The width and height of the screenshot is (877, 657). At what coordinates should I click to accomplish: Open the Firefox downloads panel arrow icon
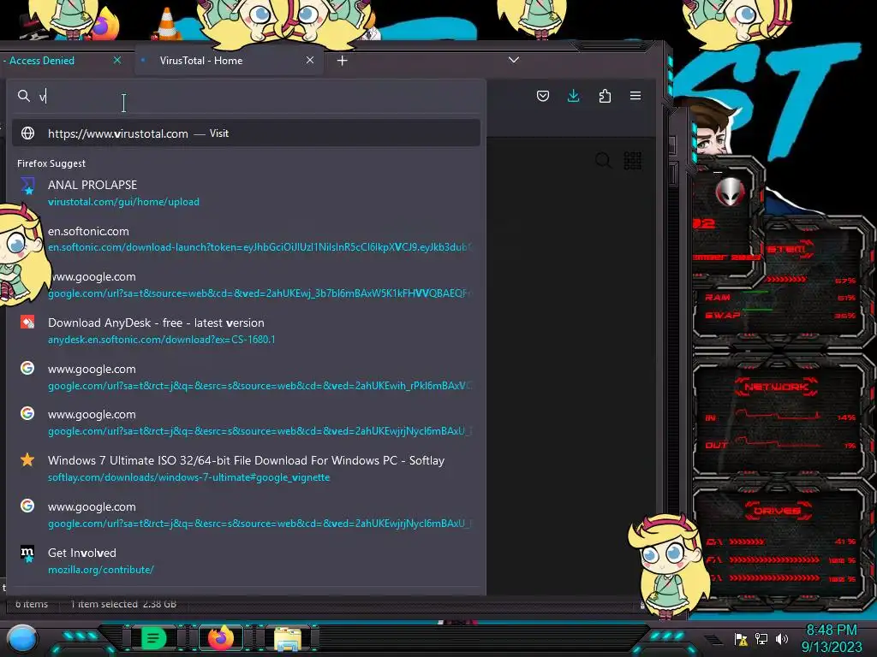(x=573, y=96)
